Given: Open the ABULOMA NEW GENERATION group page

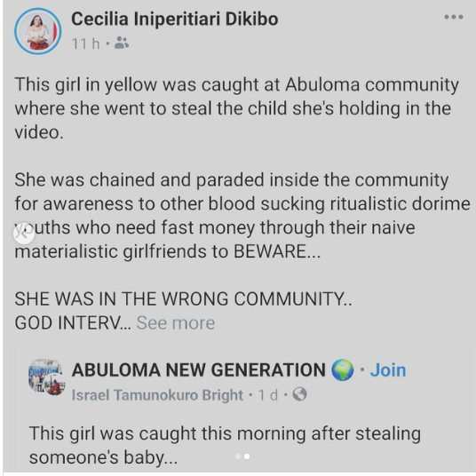Looking at the screenshot, I should [198, 370].
